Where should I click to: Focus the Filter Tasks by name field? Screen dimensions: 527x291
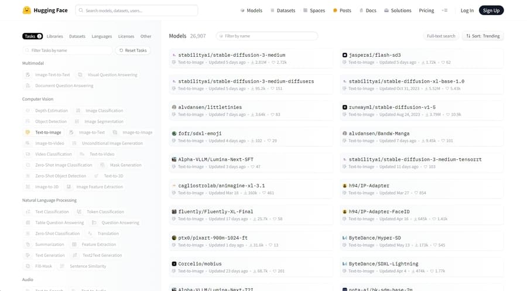tap(67, 50)
